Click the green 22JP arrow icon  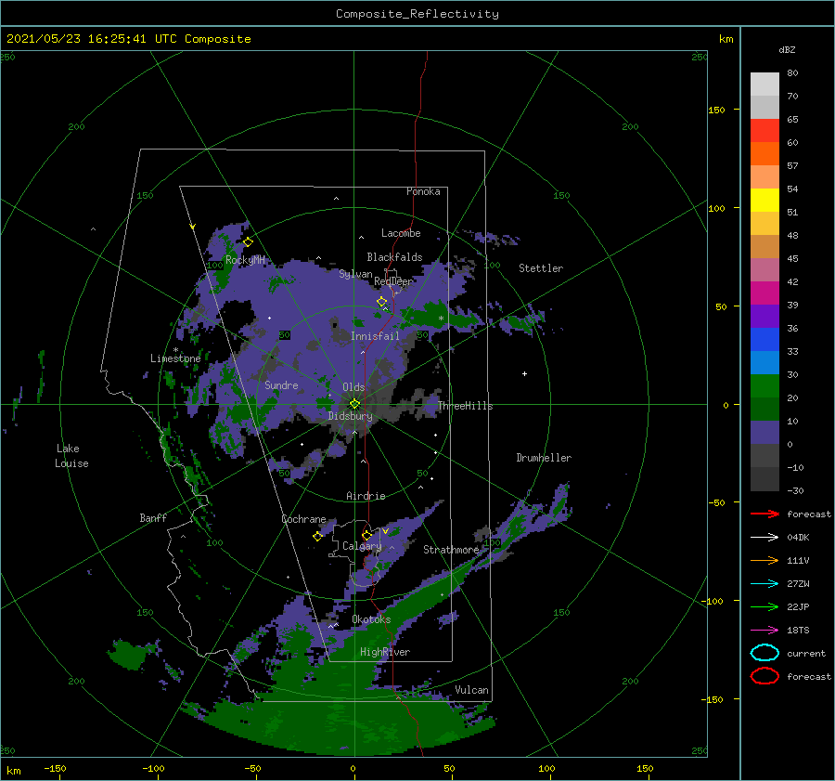pos(764,606)
